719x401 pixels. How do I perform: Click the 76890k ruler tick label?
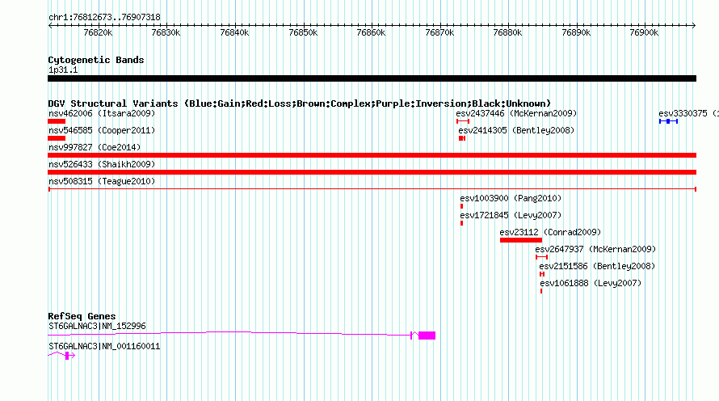click(576, 32)
